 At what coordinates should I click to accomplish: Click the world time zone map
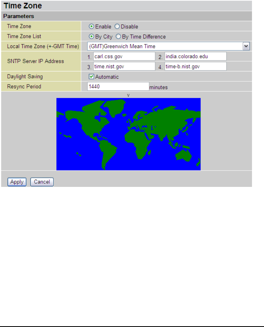click(128, 134)
